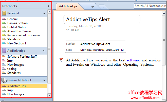Show hidden section tabs via ellipsis
167x102 pixels.
click(x=85, y=7)
